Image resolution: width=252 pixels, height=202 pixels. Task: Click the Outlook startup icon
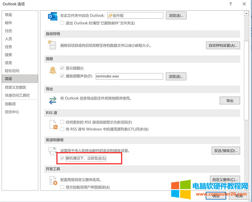tap(52, 16)
